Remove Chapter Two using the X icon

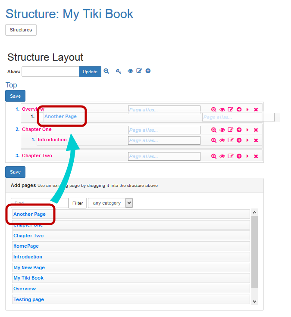coord(256,156)
